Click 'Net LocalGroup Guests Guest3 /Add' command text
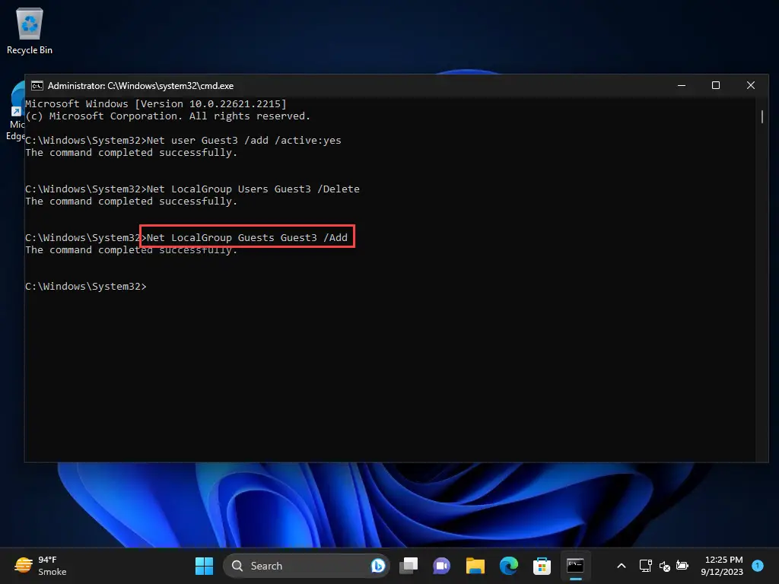Viewport: 779px width, 584px height. click(x=247, y=238)
